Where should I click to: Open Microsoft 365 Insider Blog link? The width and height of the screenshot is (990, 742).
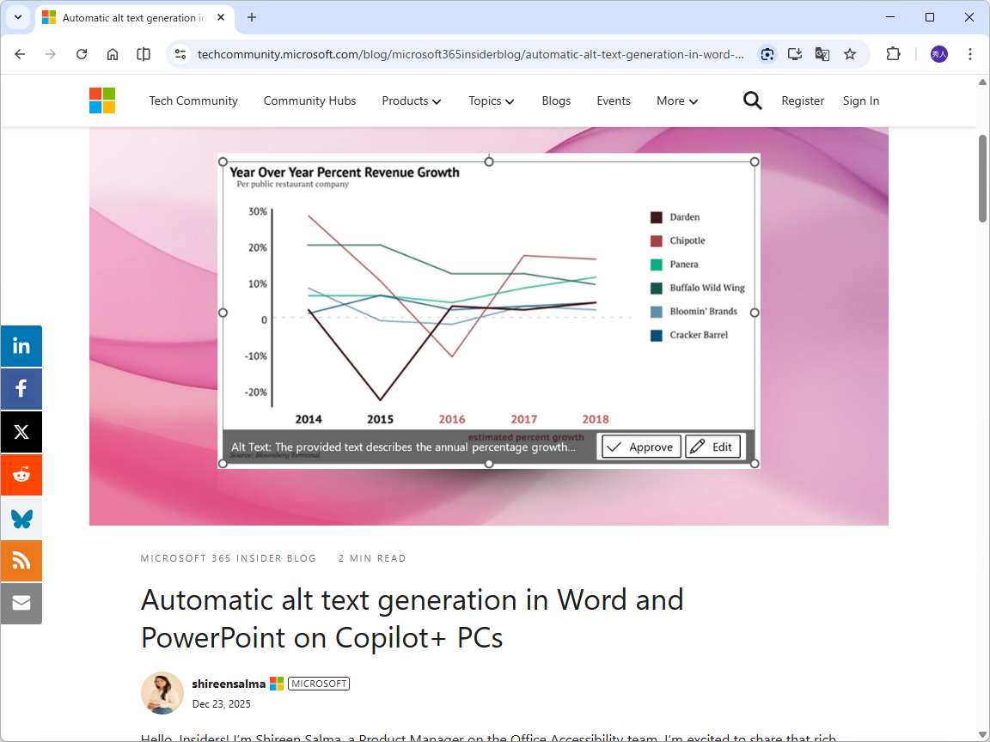pyautogui.click(x=228, y=558)
